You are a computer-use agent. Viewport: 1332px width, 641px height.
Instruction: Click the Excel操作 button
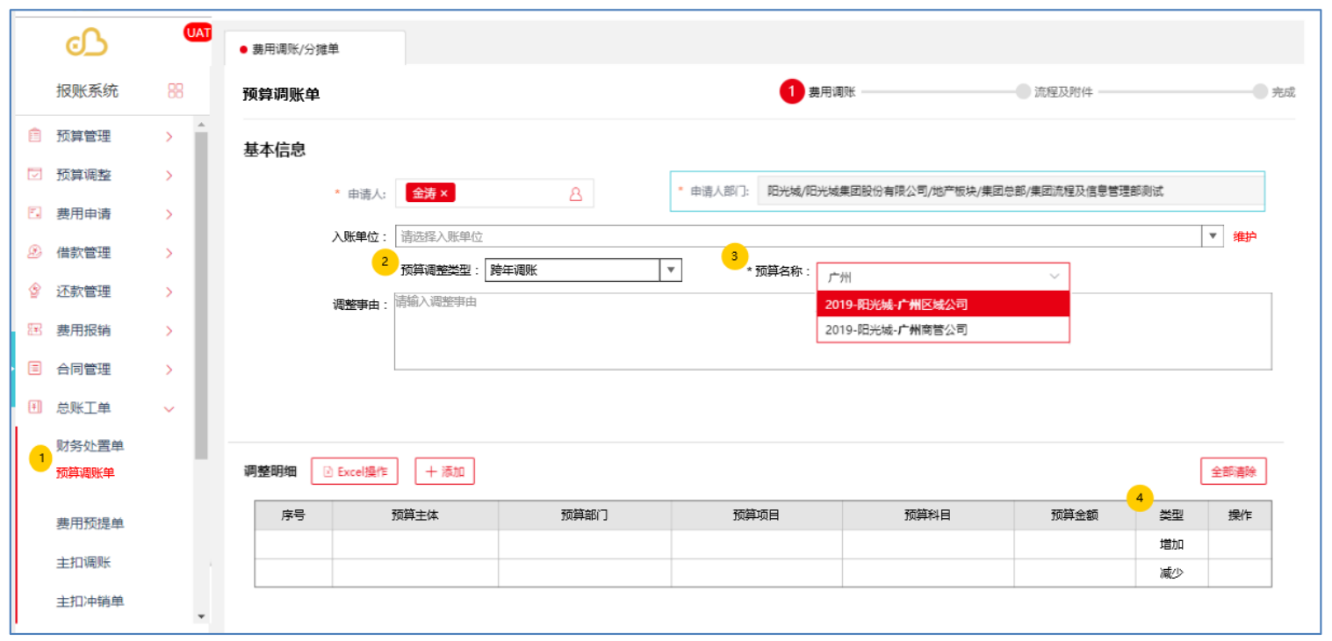point(355,472)
